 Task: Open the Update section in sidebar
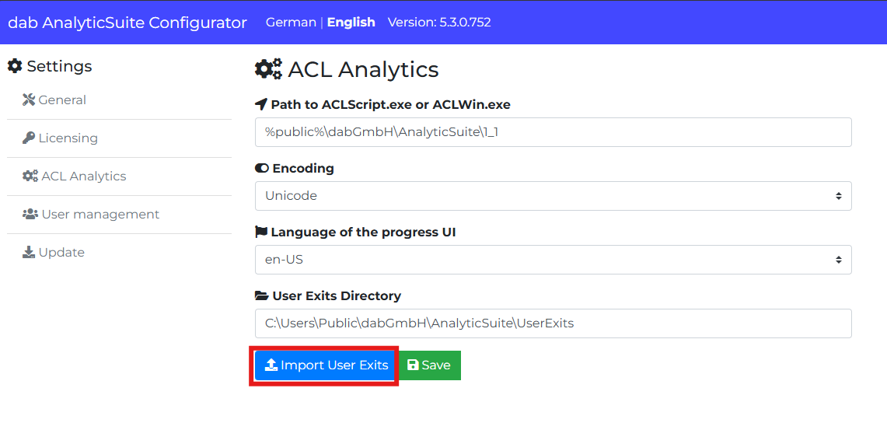click(61, 252)
